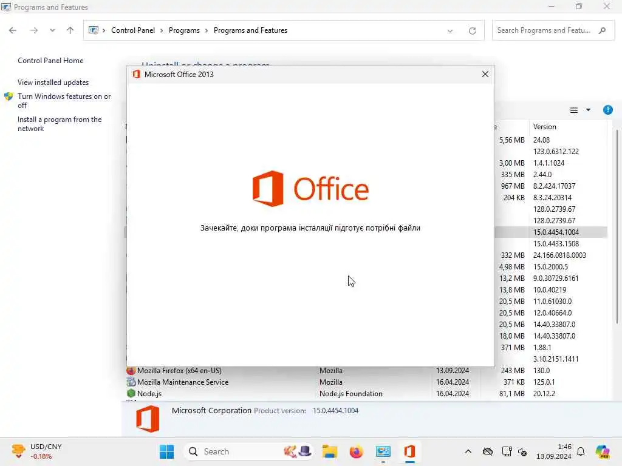Image resolution: width=622 pixels, height=466 pixels.
Task: Click the 81,1 MB size cell
Action: click(x=511, y=393)
